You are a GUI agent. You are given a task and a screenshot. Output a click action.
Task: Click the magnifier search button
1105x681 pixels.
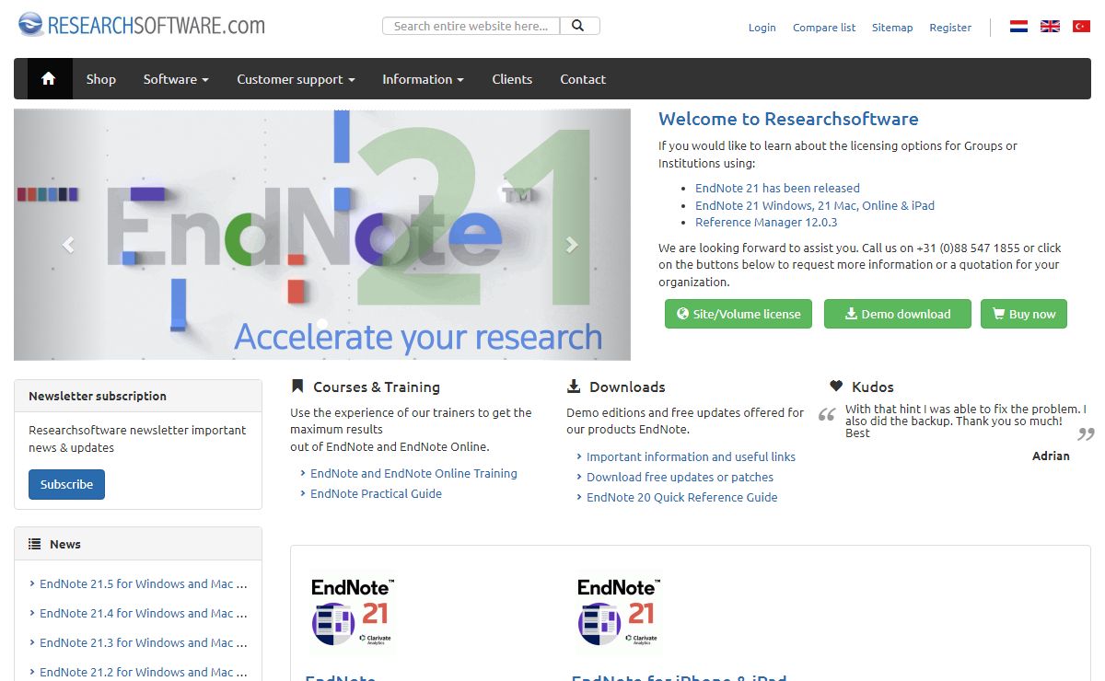pyautogui.click(x=579, y=26)
